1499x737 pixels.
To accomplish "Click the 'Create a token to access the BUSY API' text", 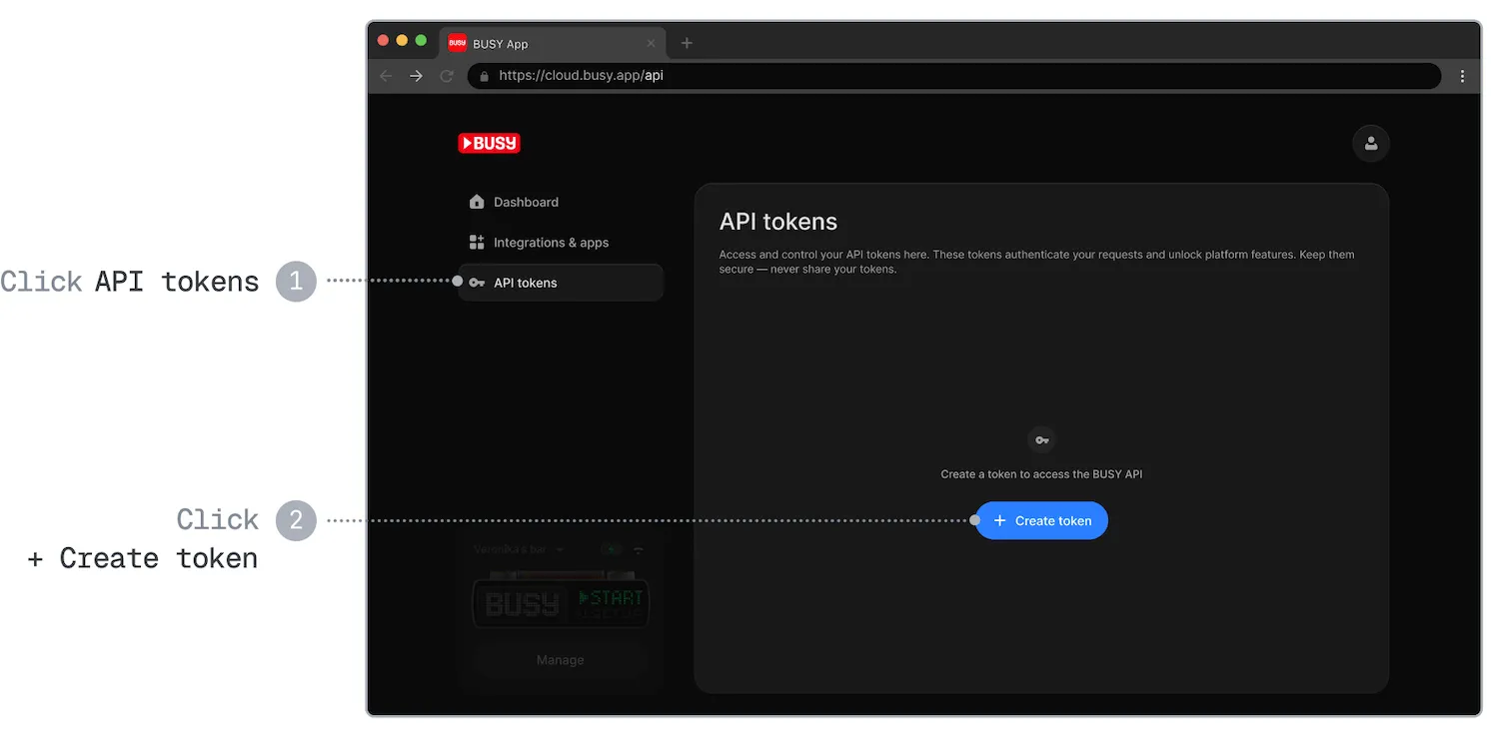I will point(1041,474).
